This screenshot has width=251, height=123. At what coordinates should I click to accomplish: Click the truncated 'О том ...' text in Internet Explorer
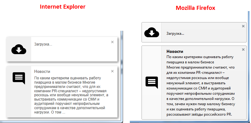point(58,113)
